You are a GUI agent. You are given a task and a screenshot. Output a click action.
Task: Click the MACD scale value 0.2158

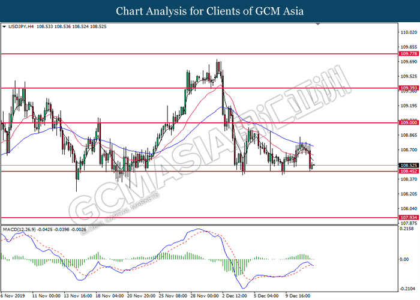coord(407,229)
